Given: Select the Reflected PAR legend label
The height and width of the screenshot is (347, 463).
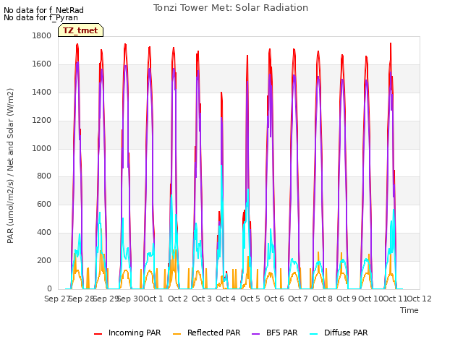Looking at the screenshot, I should [214, 333].
